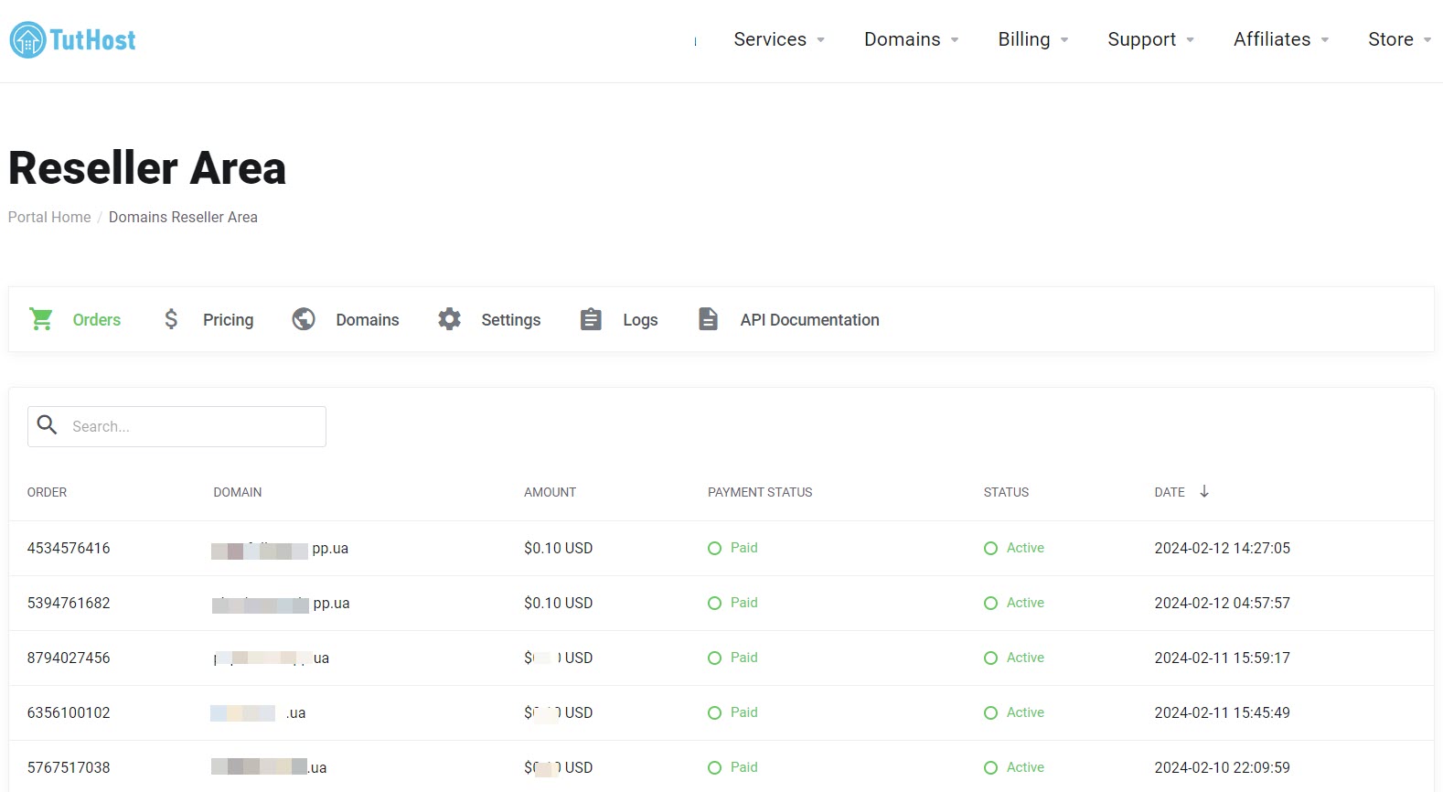This screenshot has height=792, width=1443.
Task: Sort table by Payment Status header
Action: (x=759, y=492)
